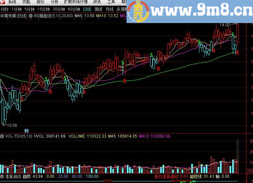Click the MA10: 13.52 value

(107, 16)
